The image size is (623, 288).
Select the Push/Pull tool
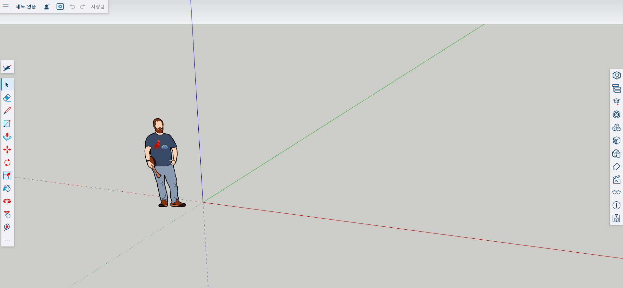click(7, 137)
